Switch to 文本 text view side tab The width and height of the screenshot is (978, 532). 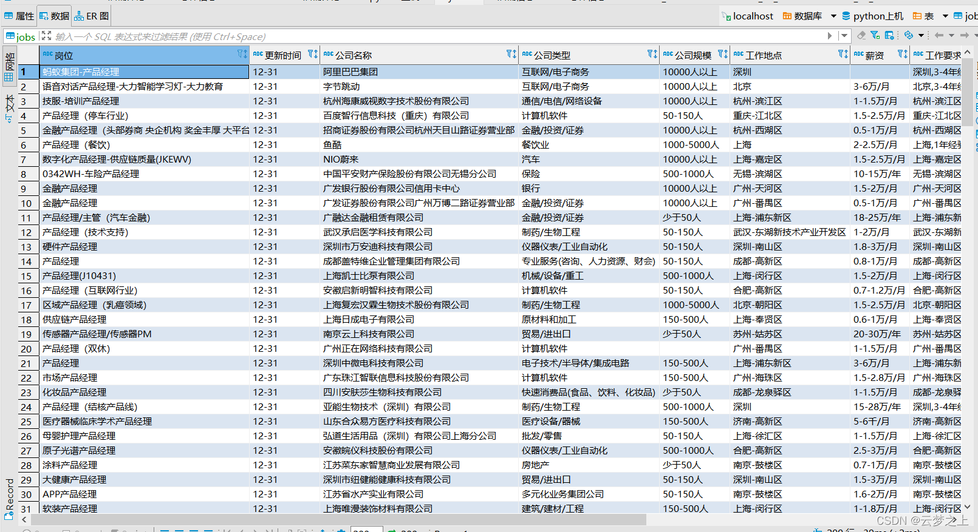(9, 107)
